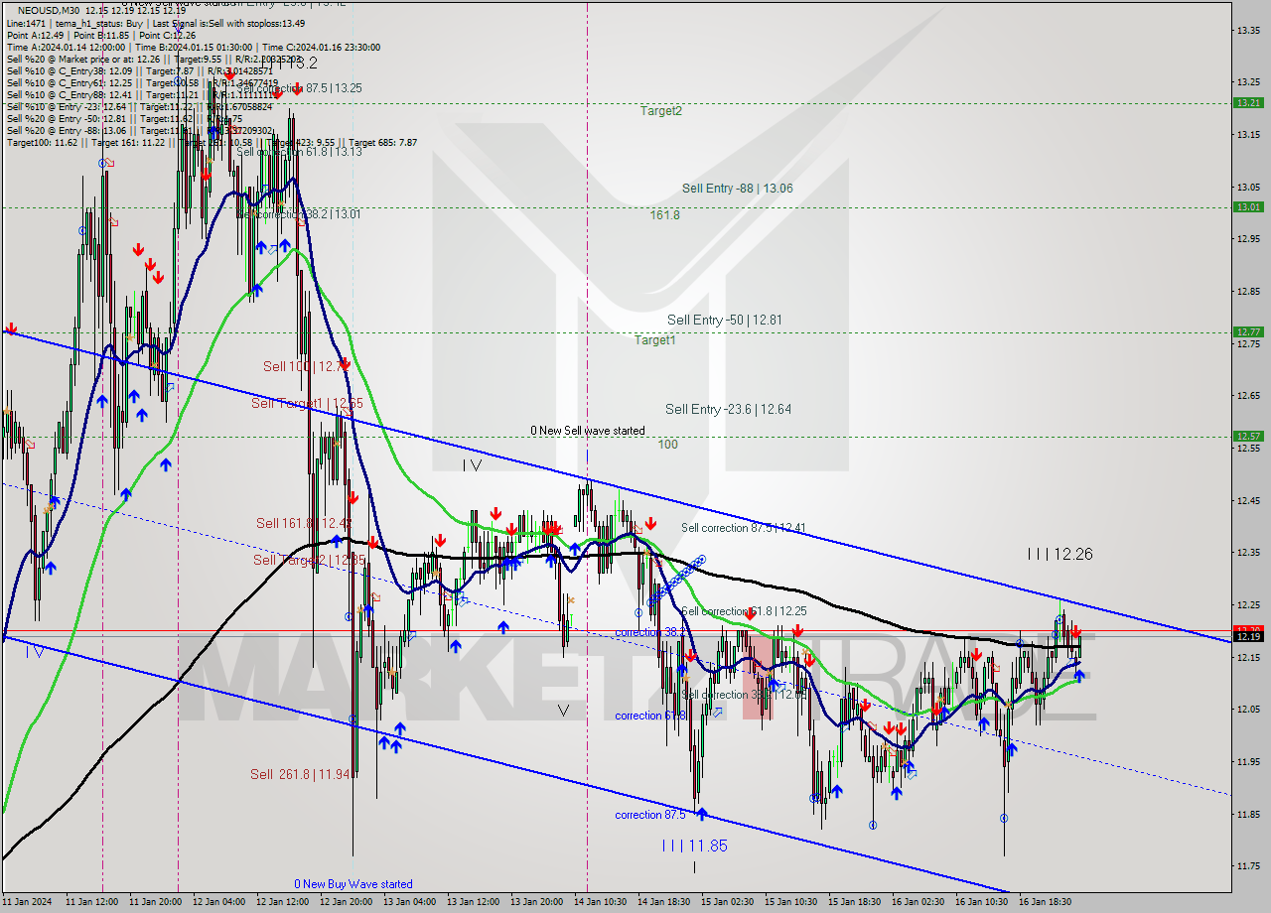1271x913 pixels.
Task: Click the green 100 Fibonacci label
Action: (x=668, y=445)
